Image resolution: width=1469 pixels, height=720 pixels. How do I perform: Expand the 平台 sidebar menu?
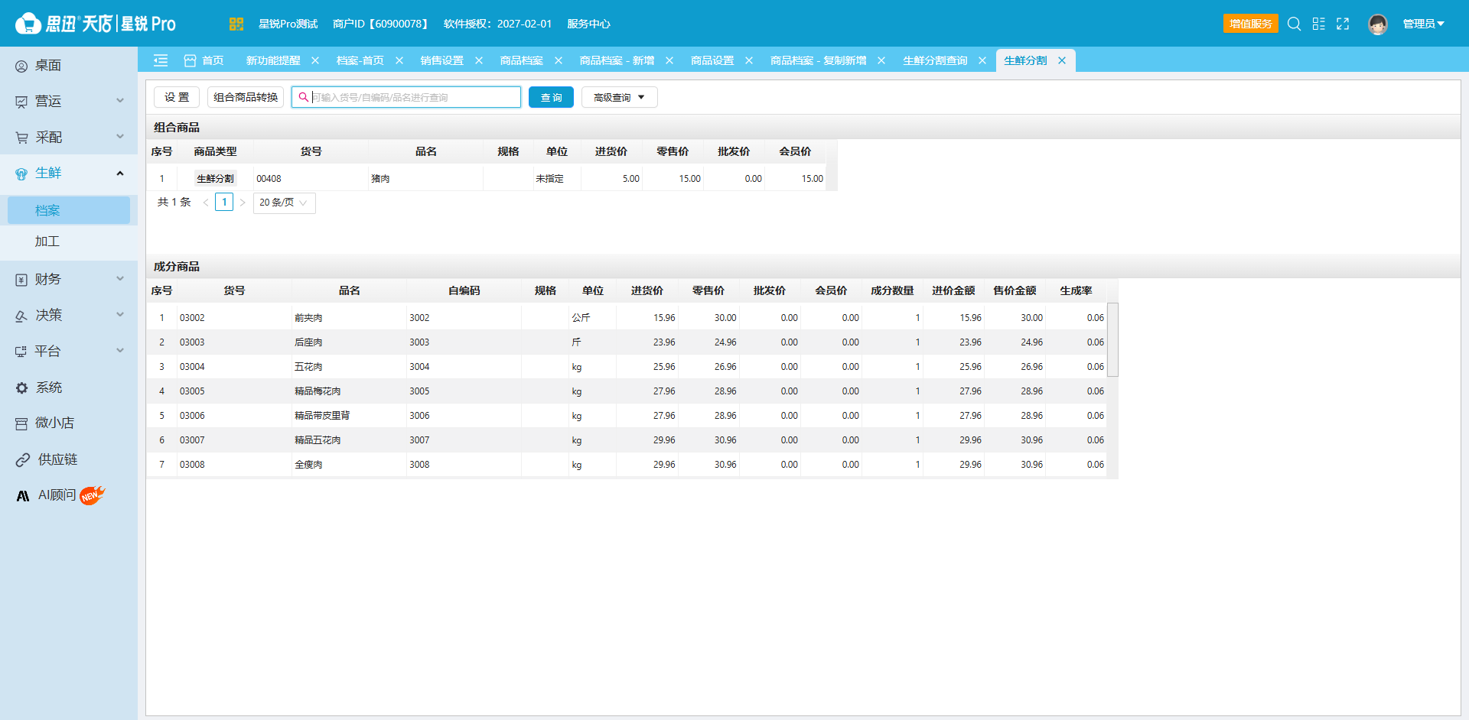click(x=69, y=351)
